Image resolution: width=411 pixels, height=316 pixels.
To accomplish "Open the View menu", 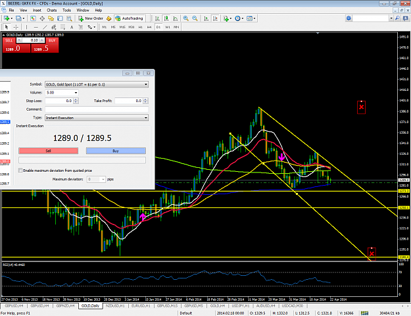I will pyautogui.click(x=23, y=11).
